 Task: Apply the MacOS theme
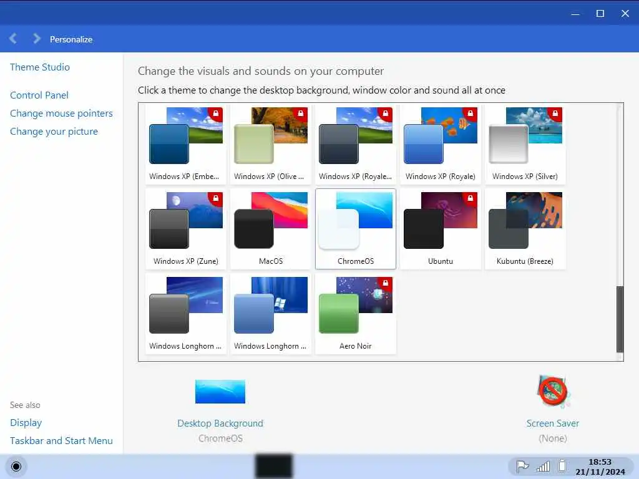(271, 229)
